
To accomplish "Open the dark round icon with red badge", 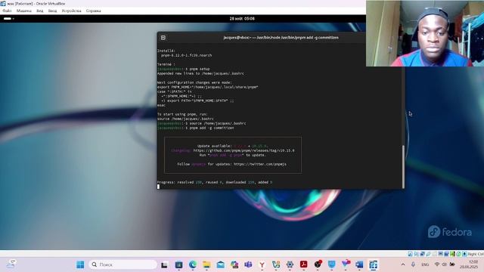I will coord(318,264).
